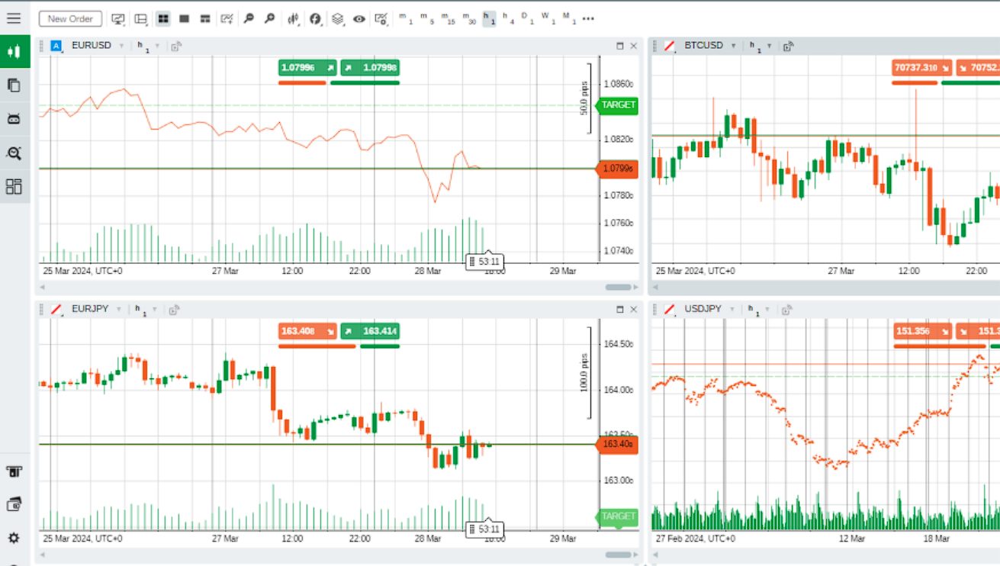Open the store icon in lower sidebar

[14, 471]
